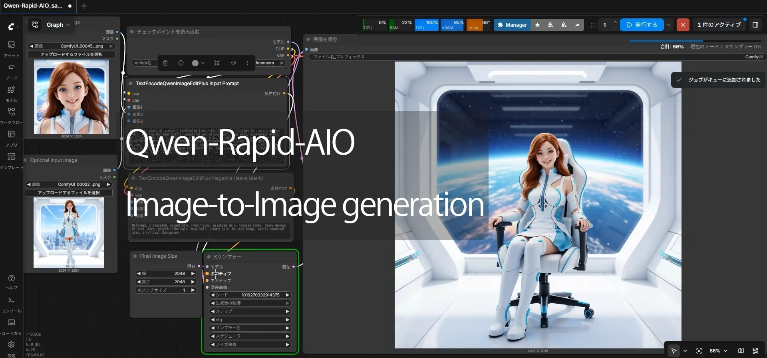Click the fit view icon in bottom toolbar
Viewport: 767px width, 358px height.
699,351
